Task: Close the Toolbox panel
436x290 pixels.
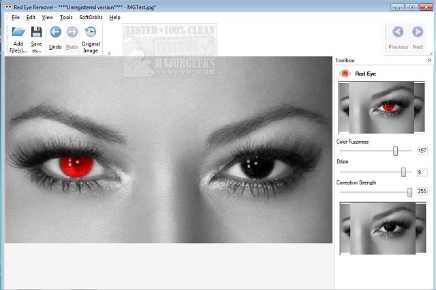Action: point(429,61)
